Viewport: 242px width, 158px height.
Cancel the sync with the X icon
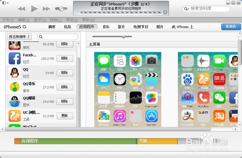pyautogui.click(x=165, y=12)
